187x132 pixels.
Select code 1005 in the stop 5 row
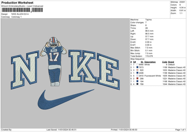pos(165,76)
